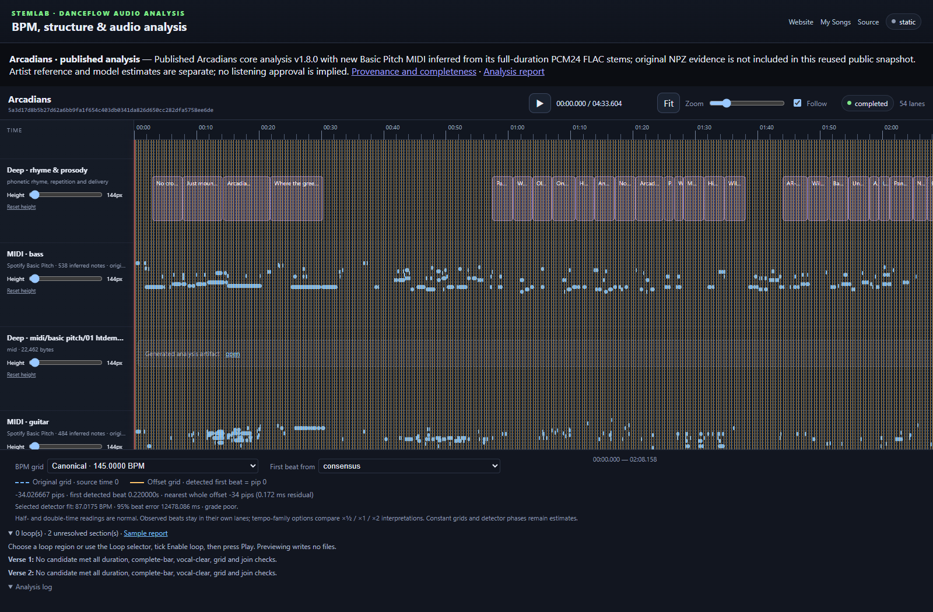The image size is (933, 612).
Task: Click the Verse 2 candidate message
Action: coord(142,573)
